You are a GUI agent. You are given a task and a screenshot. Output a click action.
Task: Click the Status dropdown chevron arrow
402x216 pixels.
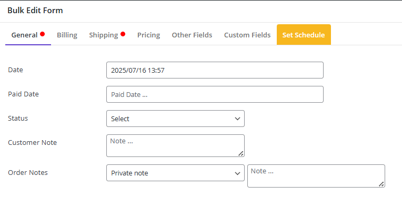click(237, 119)
